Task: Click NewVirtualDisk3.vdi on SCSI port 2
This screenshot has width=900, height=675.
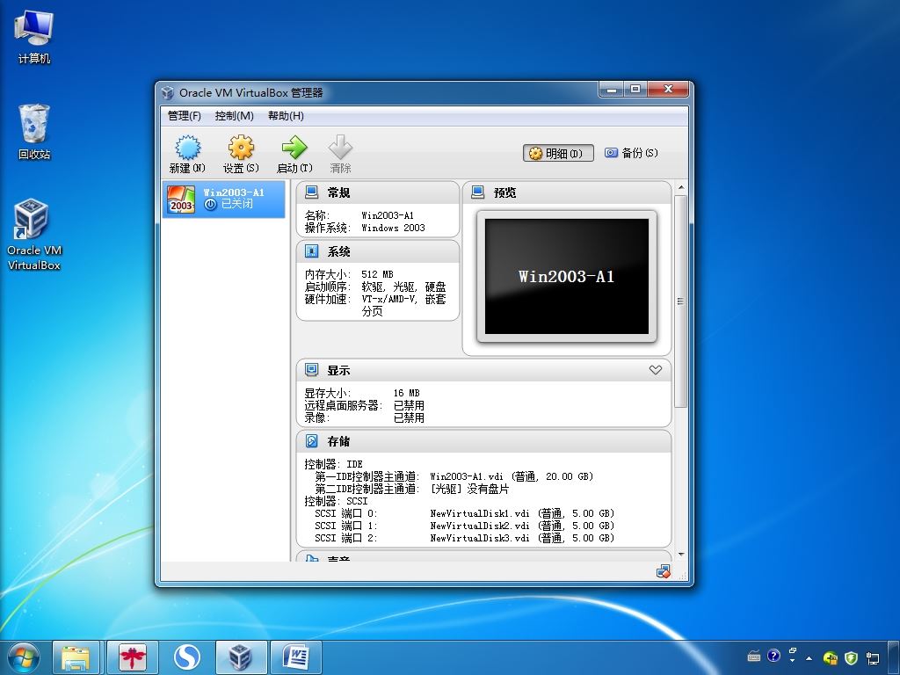Action: [x=522, y=538]
